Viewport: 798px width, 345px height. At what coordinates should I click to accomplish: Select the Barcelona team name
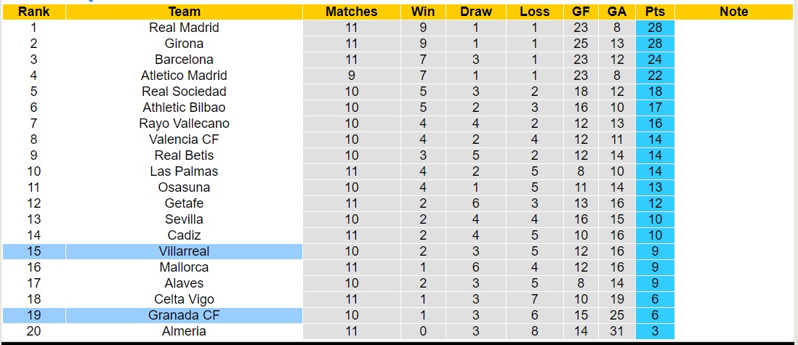pos(184,60)
